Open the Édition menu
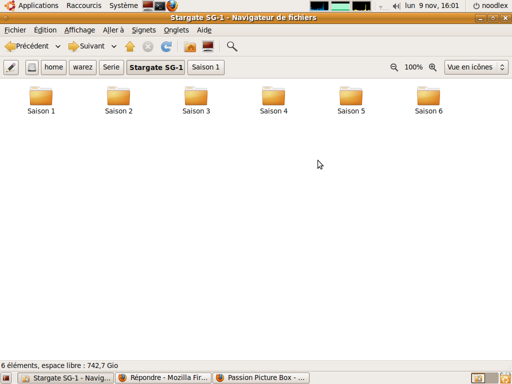This screenshot has width=512, height=384. click(x=45, y=30)
